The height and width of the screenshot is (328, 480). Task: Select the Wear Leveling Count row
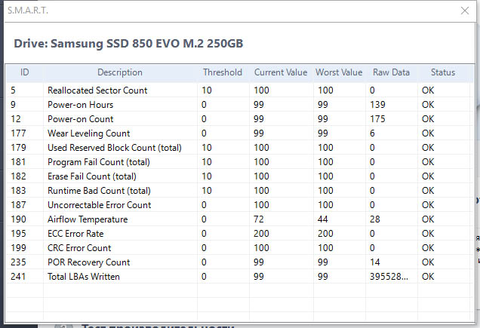coord(238,133)
